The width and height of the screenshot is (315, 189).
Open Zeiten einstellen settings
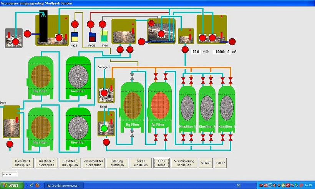click(139, 163)
